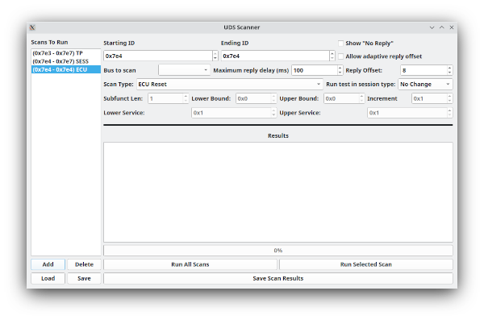Click the 0% progress bar
Viewport: 484px width, 320px height.
tap(278, 250)
